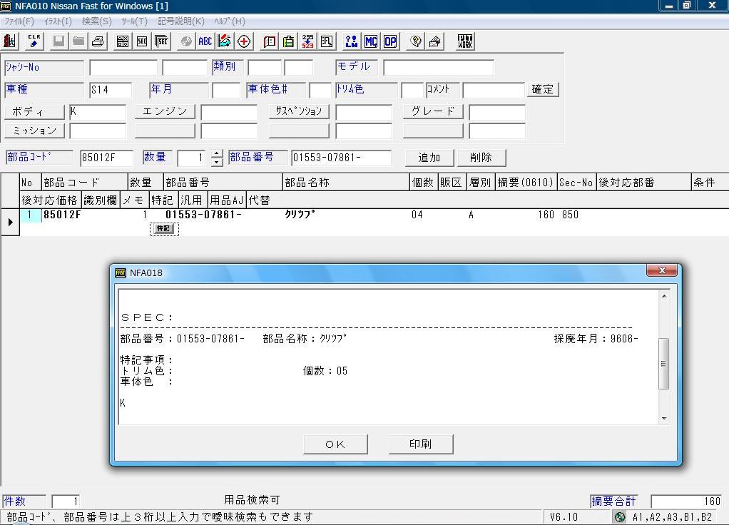Click 印刷 print button in dialog
This screenshot has height=525, width=729.
click(x=421, y=444)
